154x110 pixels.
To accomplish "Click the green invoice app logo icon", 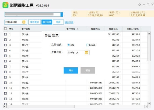I will click(5, 5).
